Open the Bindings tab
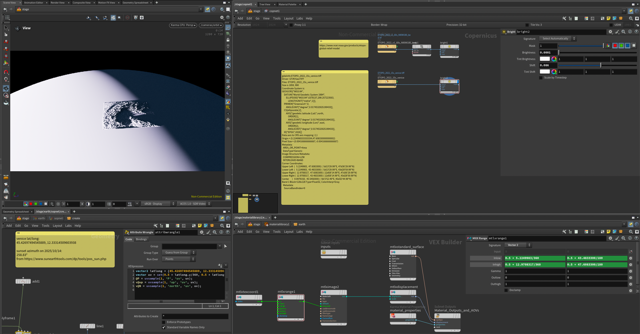Screen dimensions: 640x334 (x=141, y=239)
